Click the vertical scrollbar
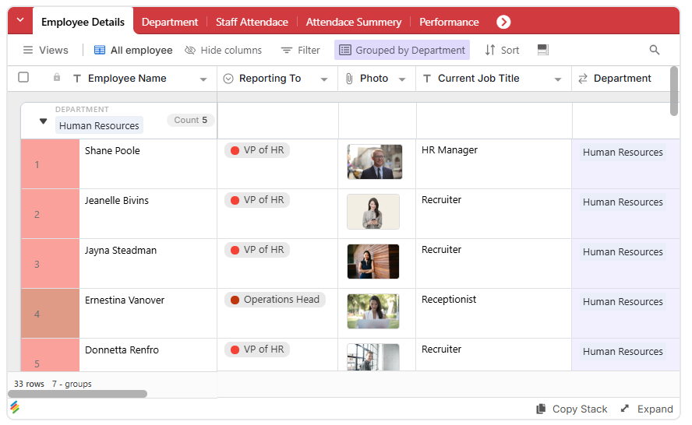Viewport: 692px width, 425px height. 674,91
